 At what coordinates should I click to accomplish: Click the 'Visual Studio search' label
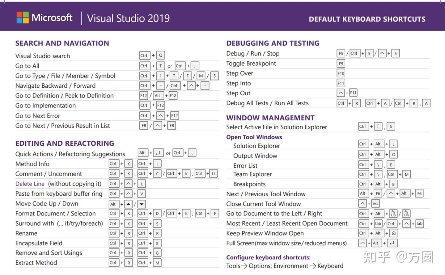click(x=43, y=56)
